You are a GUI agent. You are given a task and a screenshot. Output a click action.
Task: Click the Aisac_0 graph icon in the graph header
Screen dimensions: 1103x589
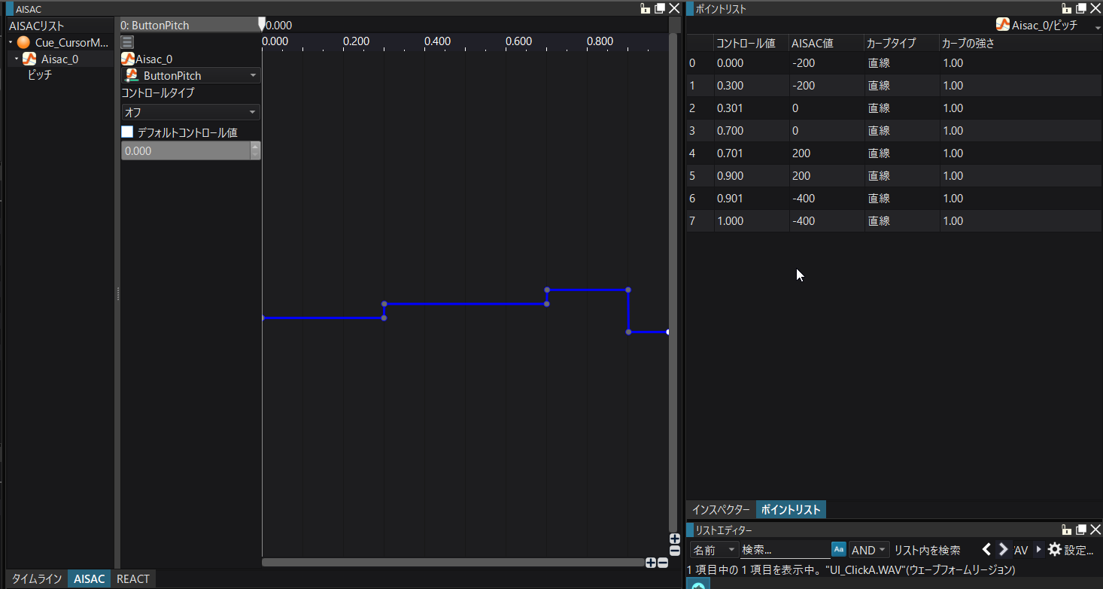click(128, 59)
